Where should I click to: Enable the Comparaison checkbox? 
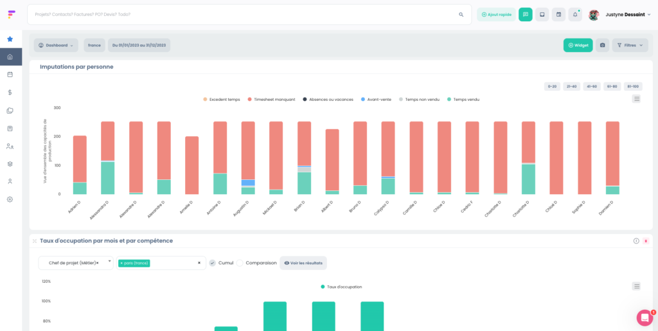click(x=240, y=263)
